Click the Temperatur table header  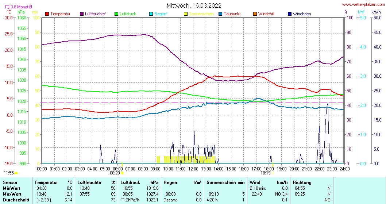(46, 182)
